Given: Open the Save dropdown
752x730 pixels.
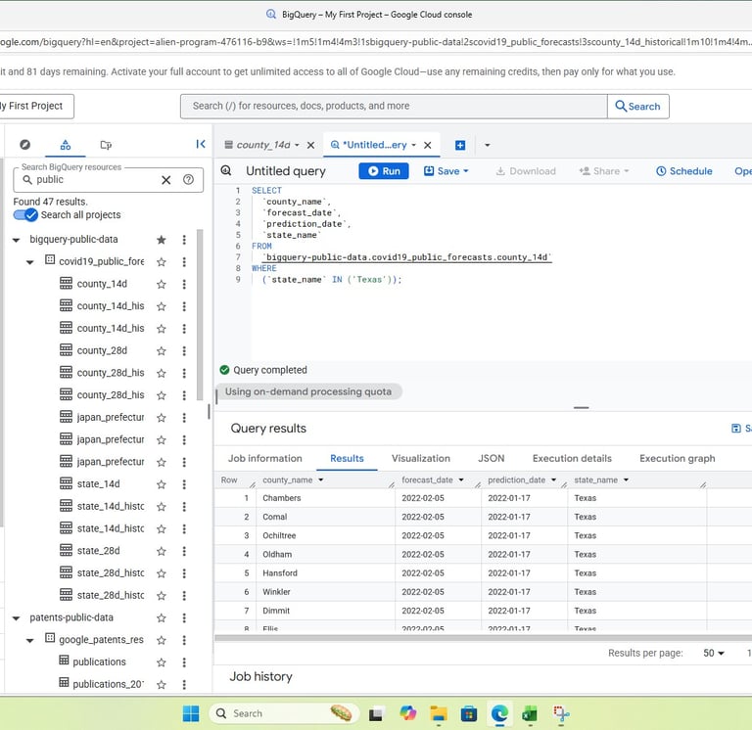Looking at the screenshot, I should tap(446, 171).
